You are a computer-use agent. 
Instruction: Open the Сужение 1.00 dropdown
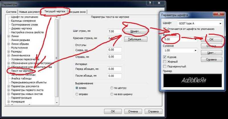tap(196, 51)
